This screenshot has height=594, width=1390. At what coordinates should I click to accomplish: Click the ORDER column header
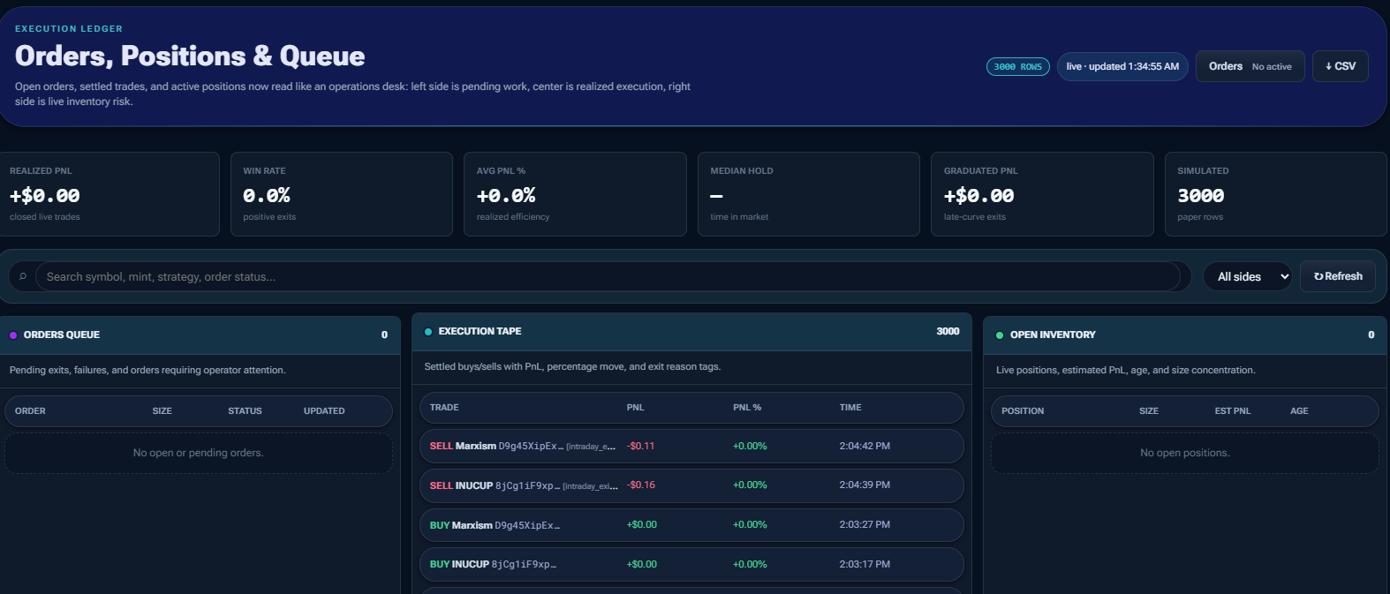pyautogui.click(x=30, y=411)
